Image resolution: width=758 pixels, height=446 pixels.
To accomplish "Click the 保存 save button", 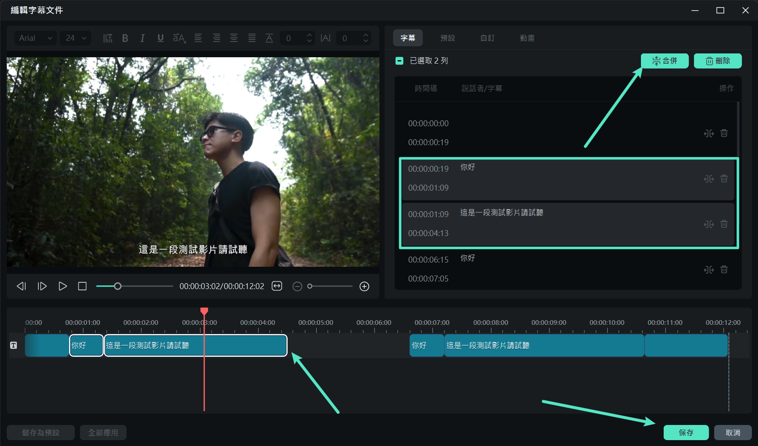I will click(x=686, y=433).
